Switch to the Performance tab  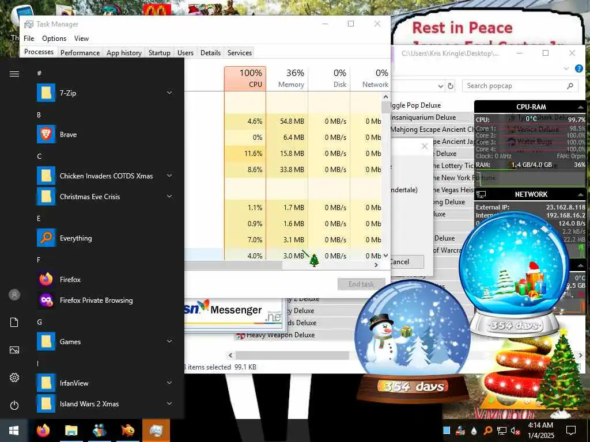click(80, 52)
